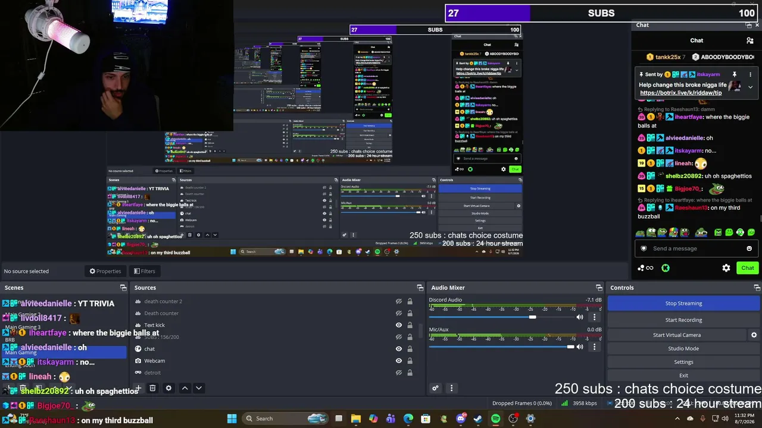This screenshot has width=762, height=428.
Task: Hide the Text kick source
Action: pos(399,325)
